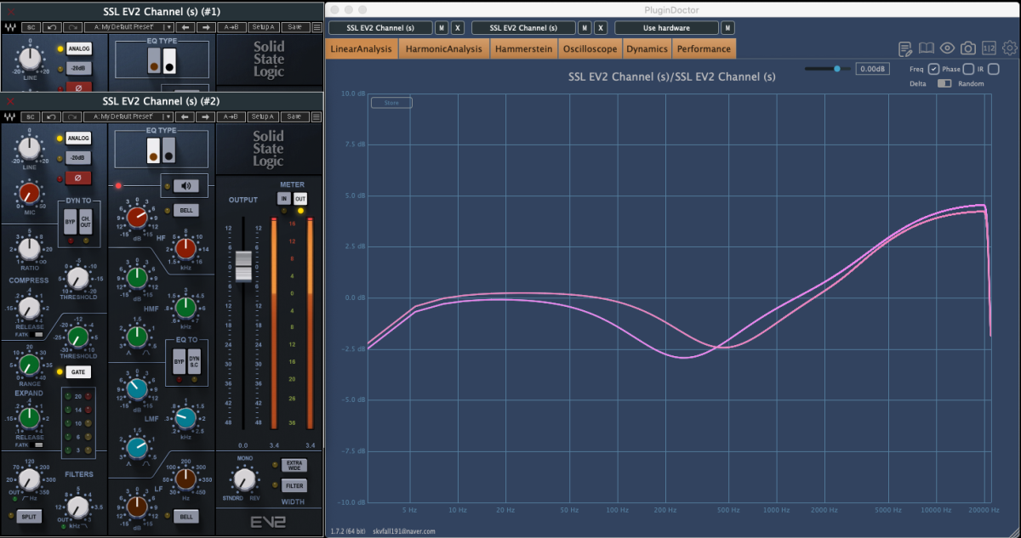
Task: Open the hamburger menu in SSL EV2 #1
Action: [x=317, y=27]
